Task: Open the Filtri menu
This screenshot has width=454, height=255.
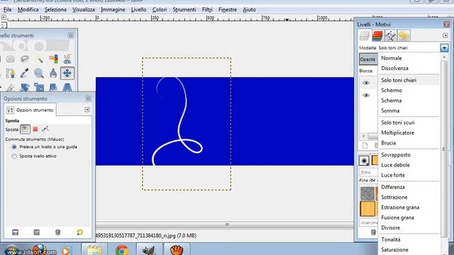Action: pos(207,9)
